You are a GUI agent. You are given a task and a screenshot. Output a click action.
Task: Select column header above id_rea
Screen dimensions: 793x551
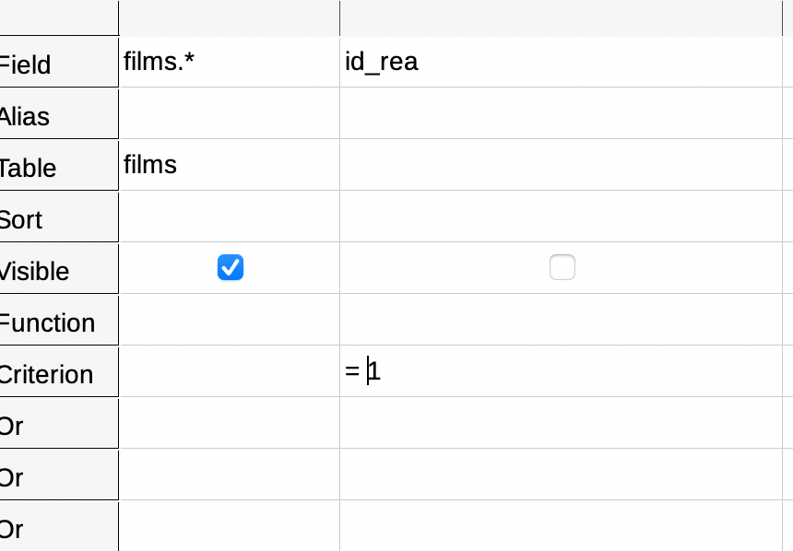click(x=561, y=18)
